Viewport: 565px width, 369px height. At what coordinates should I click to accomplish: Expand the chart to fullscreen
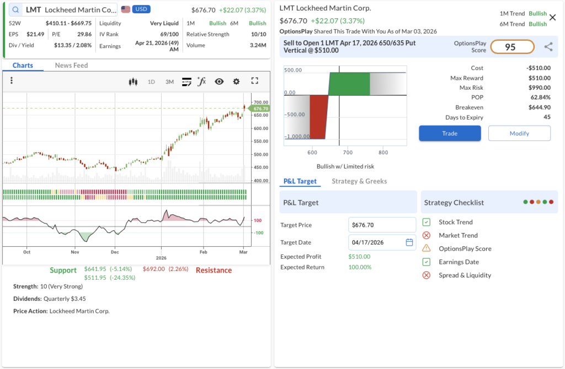tap(254, 81)
